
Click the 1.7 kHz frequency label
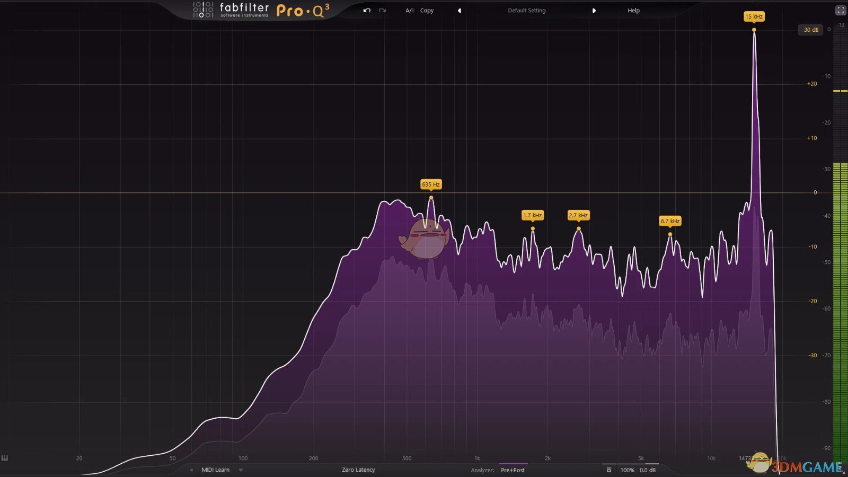(533, 215)
